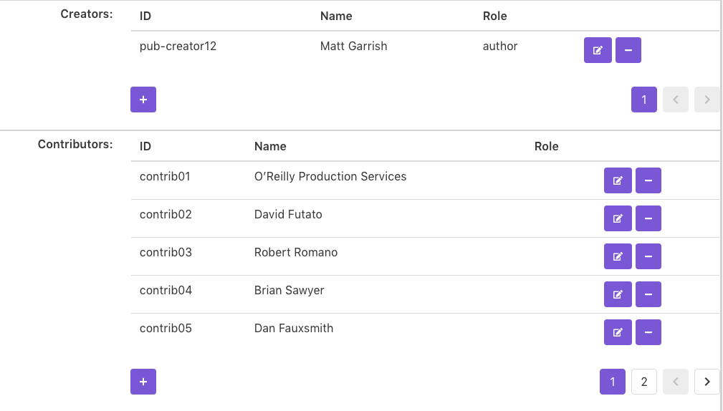This screenshot has width=723, height=411.
Task: Go to next contributors page arrow
Action: [707, 382]
